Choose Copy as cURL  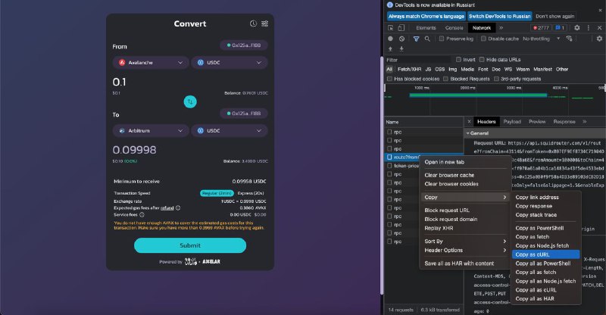click(x=545, y=254)
